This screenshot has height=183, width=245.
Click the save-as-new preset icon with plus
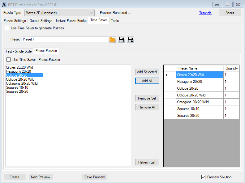point(130,40)
